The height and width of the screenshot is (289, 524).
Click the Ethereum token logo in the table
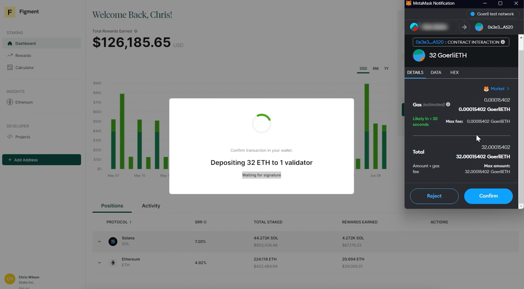[113, 263]
